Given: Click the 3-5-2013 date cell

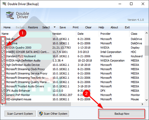Looking at the screenshot, I should pos(83,52).
